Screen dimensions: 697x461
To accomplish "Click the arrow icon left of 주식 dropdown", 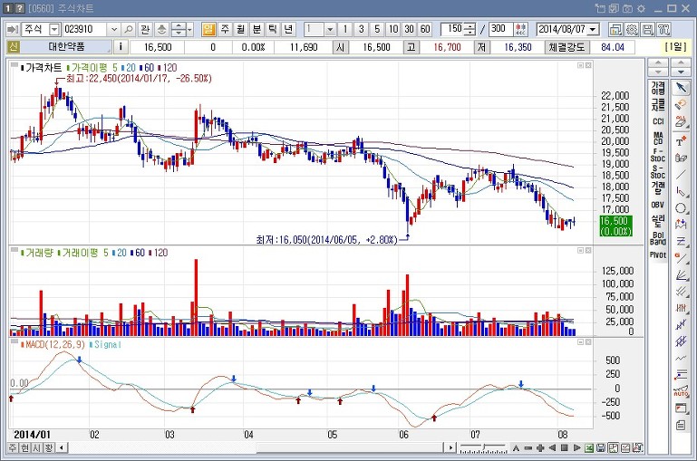I will [13, 29].
